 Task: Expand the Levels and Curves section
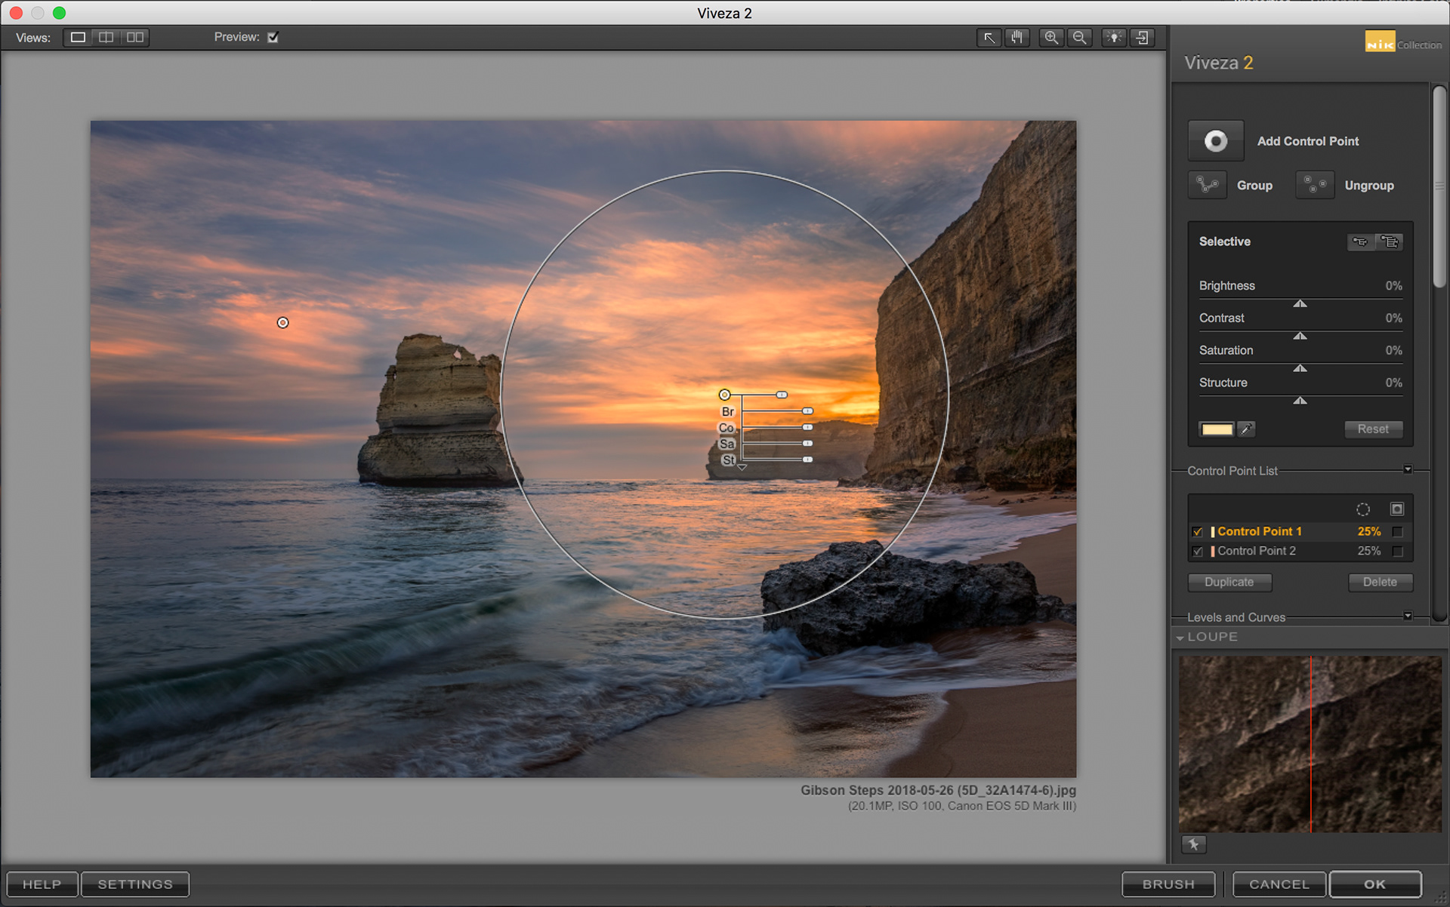coord(1408,616)
